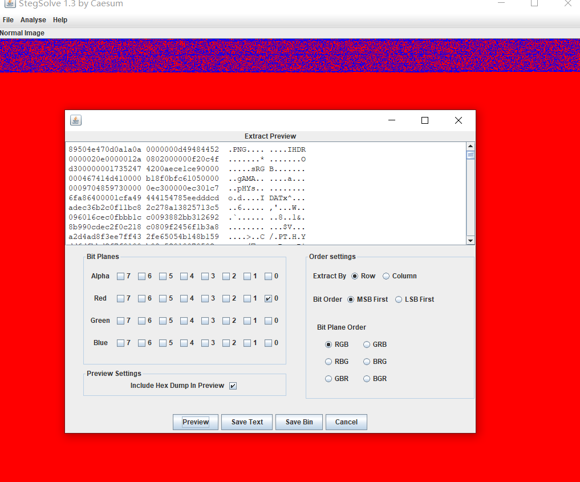Choose LSB First bit order
The image size is (580, 482).
(x=399, y=299)
